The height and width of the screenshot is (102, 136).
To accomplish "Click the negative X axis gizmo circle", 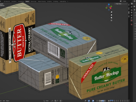I will click(107, 6).
